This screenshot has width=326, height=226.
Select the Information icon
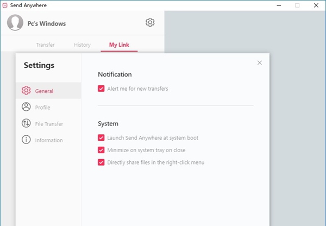point(26,140)
